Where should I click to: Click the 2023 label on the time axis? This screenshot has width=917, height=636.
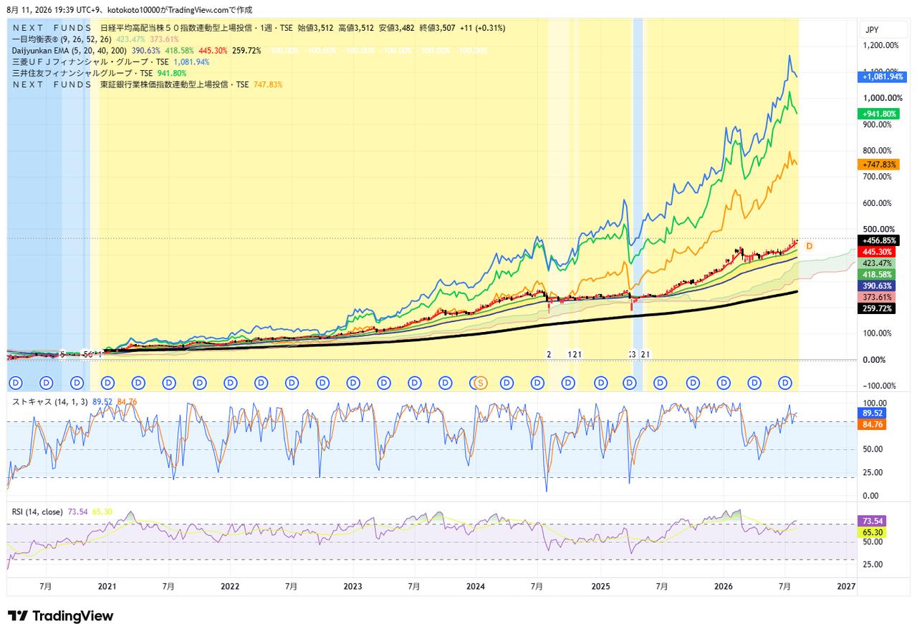click(353, 586)
